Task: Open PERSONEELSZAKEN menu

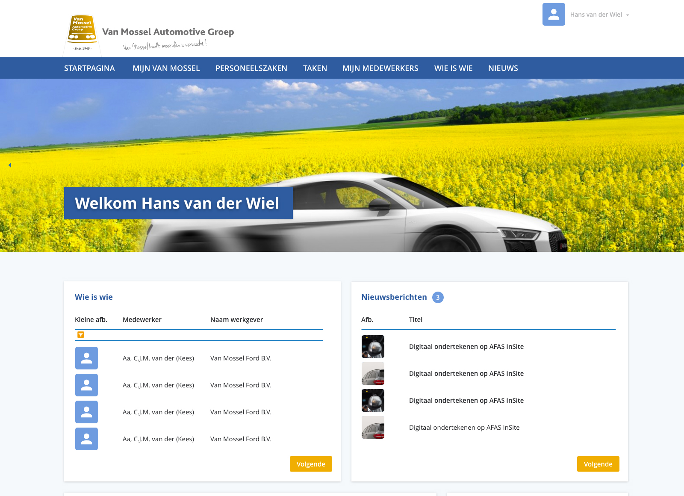Action: pos(251,68)
